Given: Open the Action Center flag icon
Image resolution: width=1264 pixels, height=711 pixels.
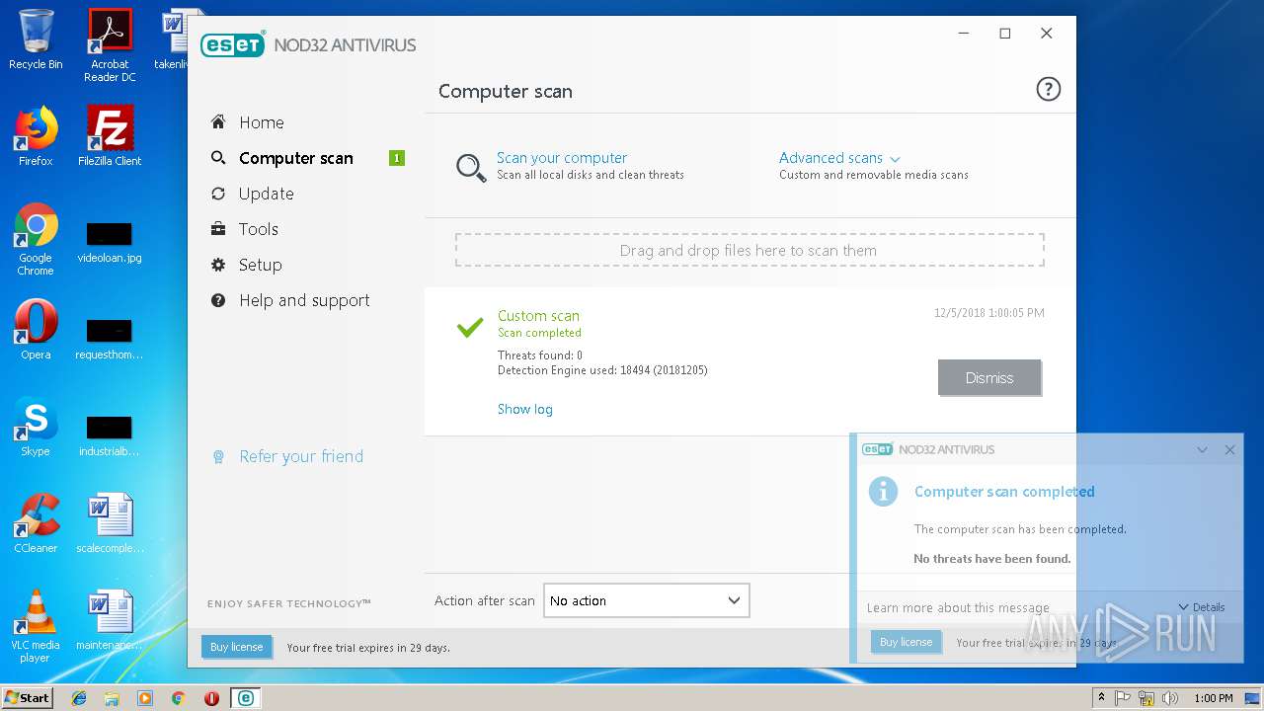Looking at the screenshot, I should click(x=1123, y=697).
